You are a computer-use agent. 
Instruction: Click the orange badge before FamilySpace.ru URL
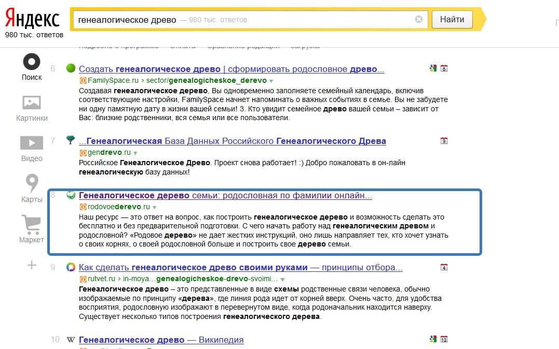tap(83, 80)
